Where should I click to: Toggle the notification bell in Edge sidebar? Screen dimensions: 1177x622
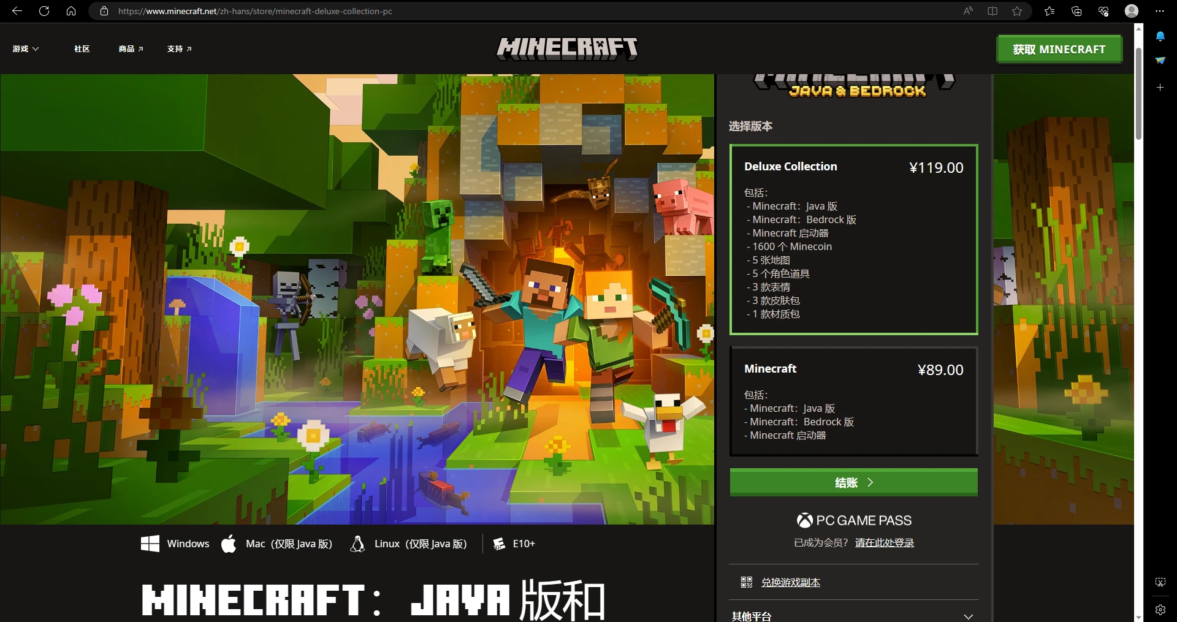1160,37
